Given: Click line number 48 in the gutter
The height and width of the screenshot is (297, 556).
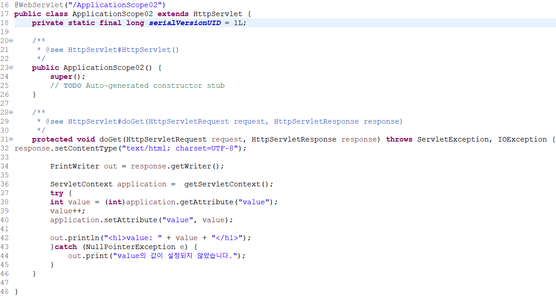Looking at the screenshot, I should 5,291.
